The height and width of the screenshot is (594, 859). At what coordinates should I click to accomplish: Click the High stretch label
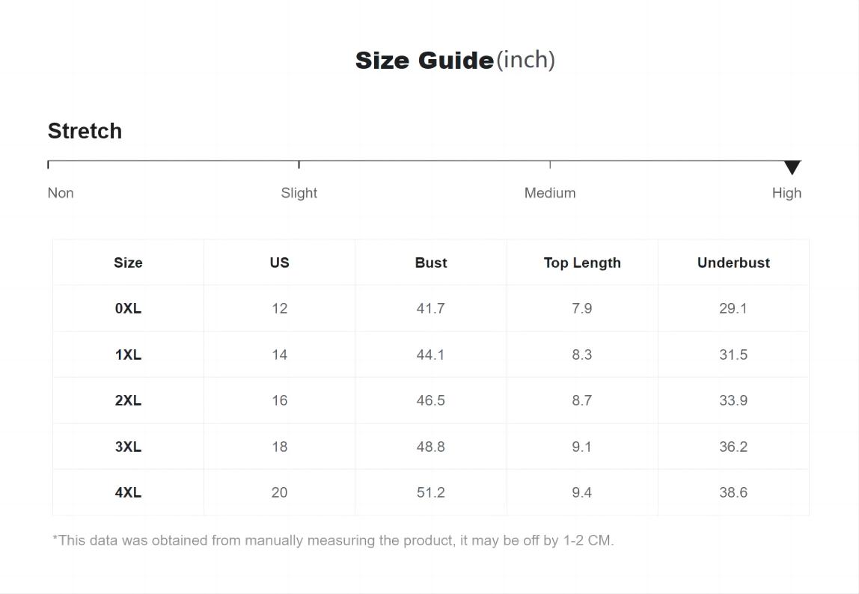(x=786, y=193)
